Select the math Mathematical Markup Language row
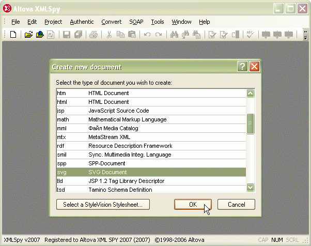The height and width of the screenshot is (246, 311). point(151,119)
